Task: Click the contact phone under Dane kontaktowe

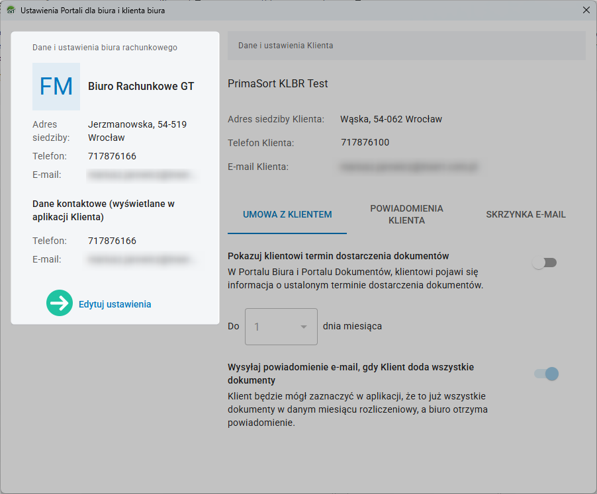Action: pos(112,241)
